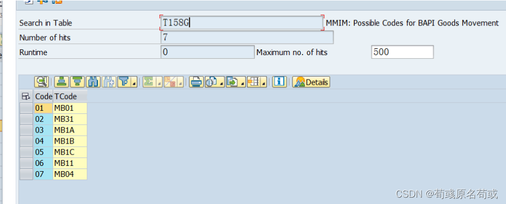Expand the Views dropdown arrow
Image resolution: width=506 pixels, height=204 pixels.
tap(221, 83)
